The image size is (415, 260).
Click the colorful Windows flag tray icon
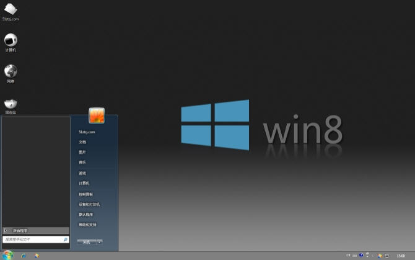pos(379,255)
